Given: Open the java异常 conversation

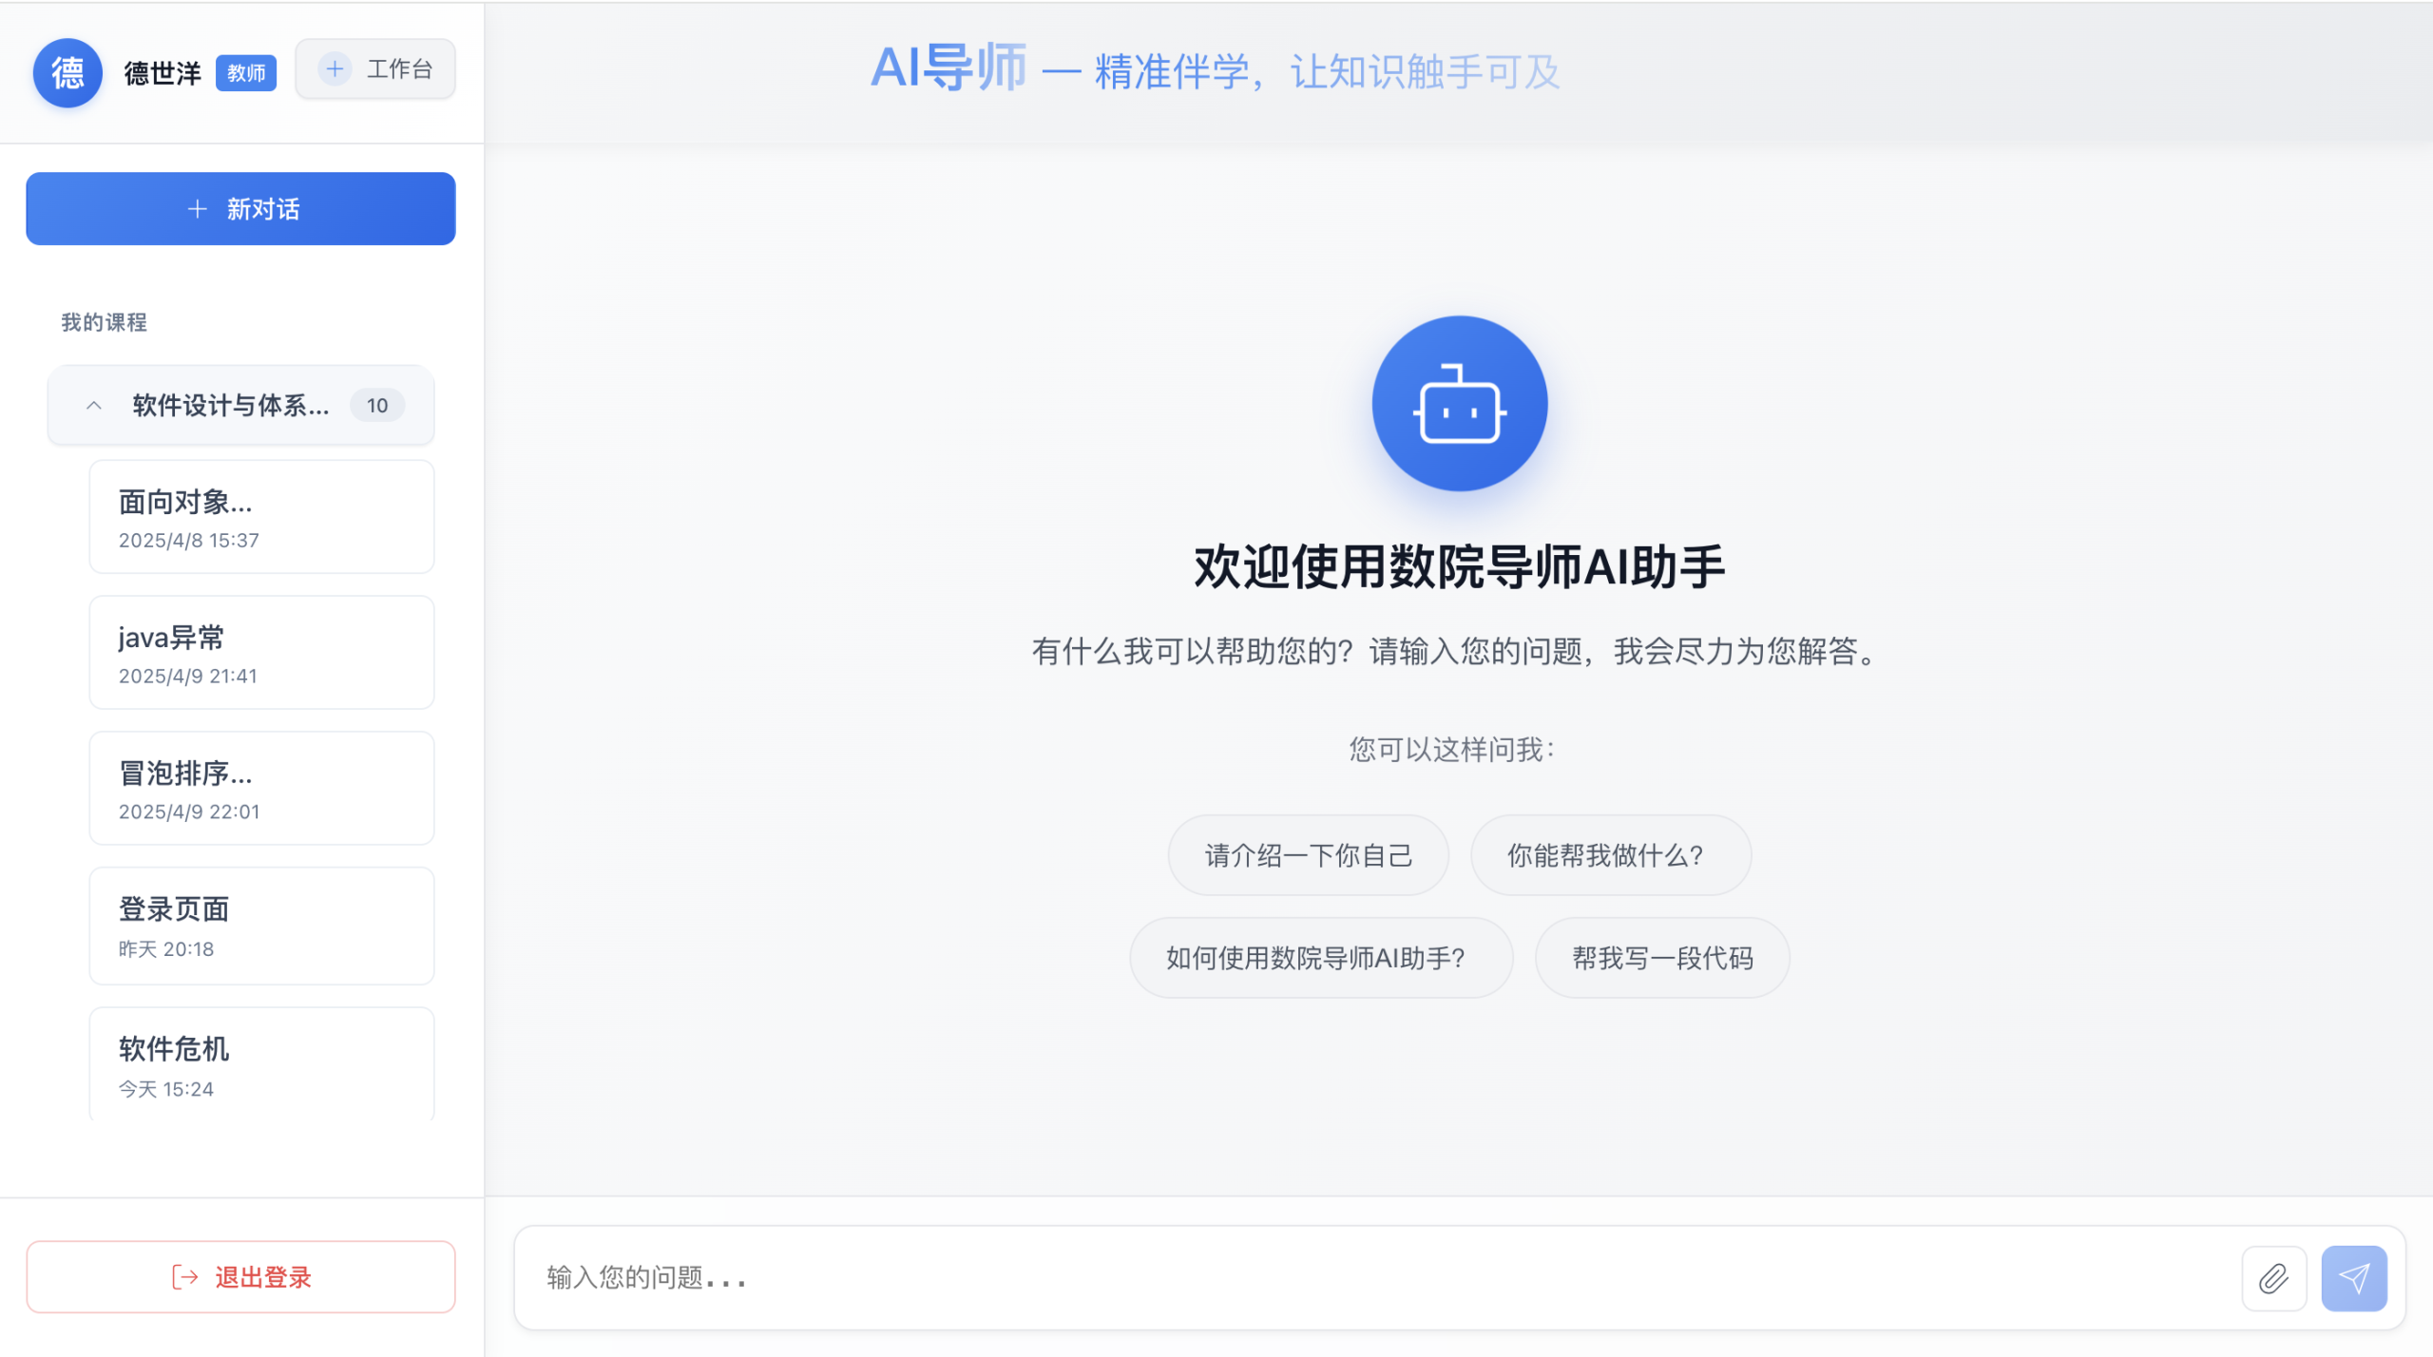Looking at the screenshot, I should click(260, 652).
